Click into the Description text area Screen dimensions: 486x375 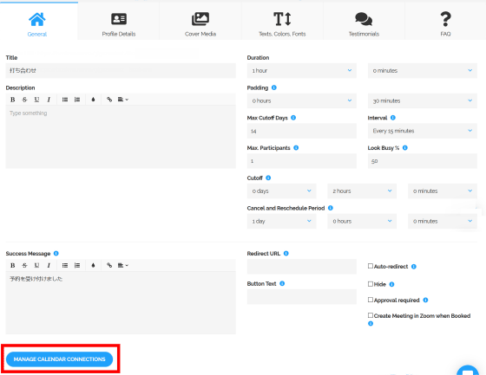(121, 137)
